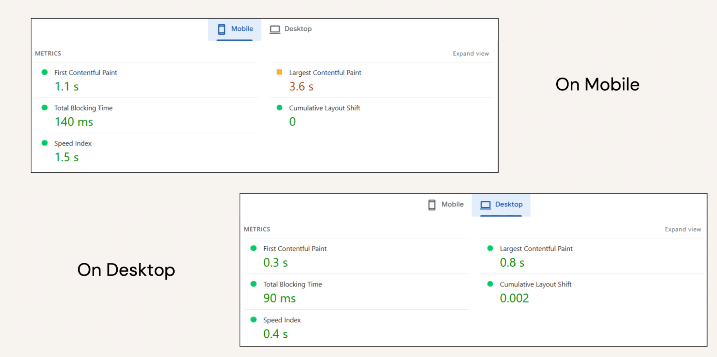
Task: Click green dot beside desktop Cumulative Layout Shift
Action: (490, 284)
